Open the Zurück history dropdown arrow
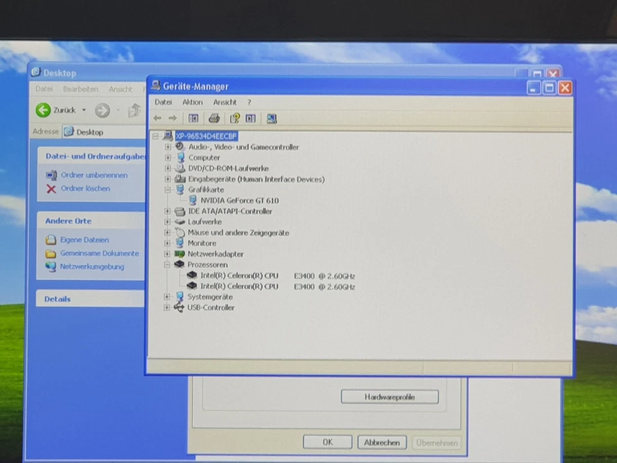 [x=84, y=110]
